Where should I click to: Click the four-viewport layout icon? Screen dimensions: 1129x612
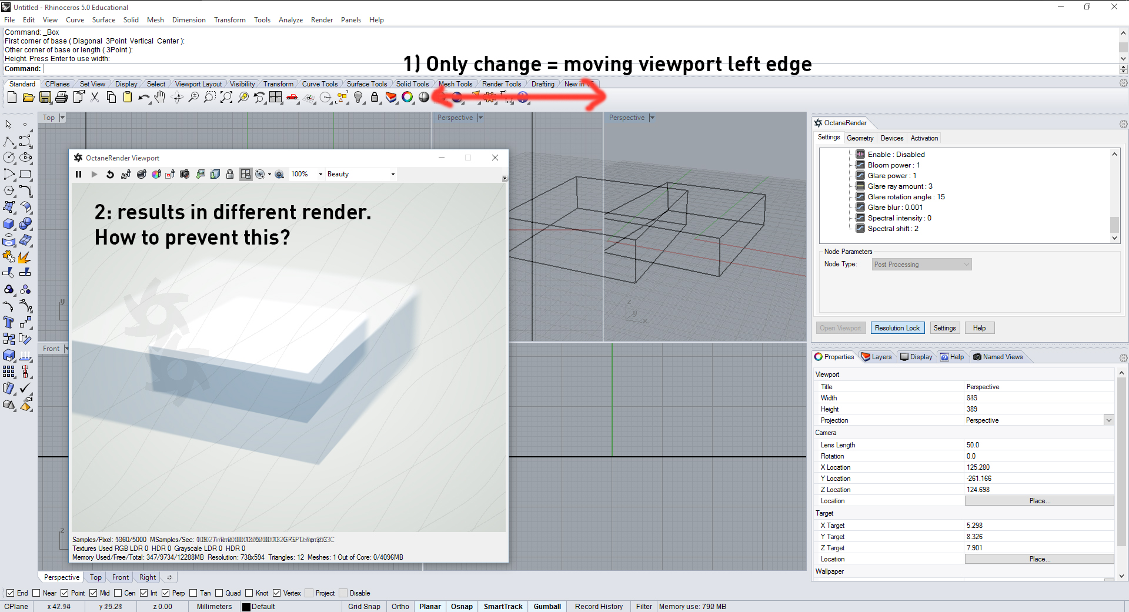coord(276,98)
